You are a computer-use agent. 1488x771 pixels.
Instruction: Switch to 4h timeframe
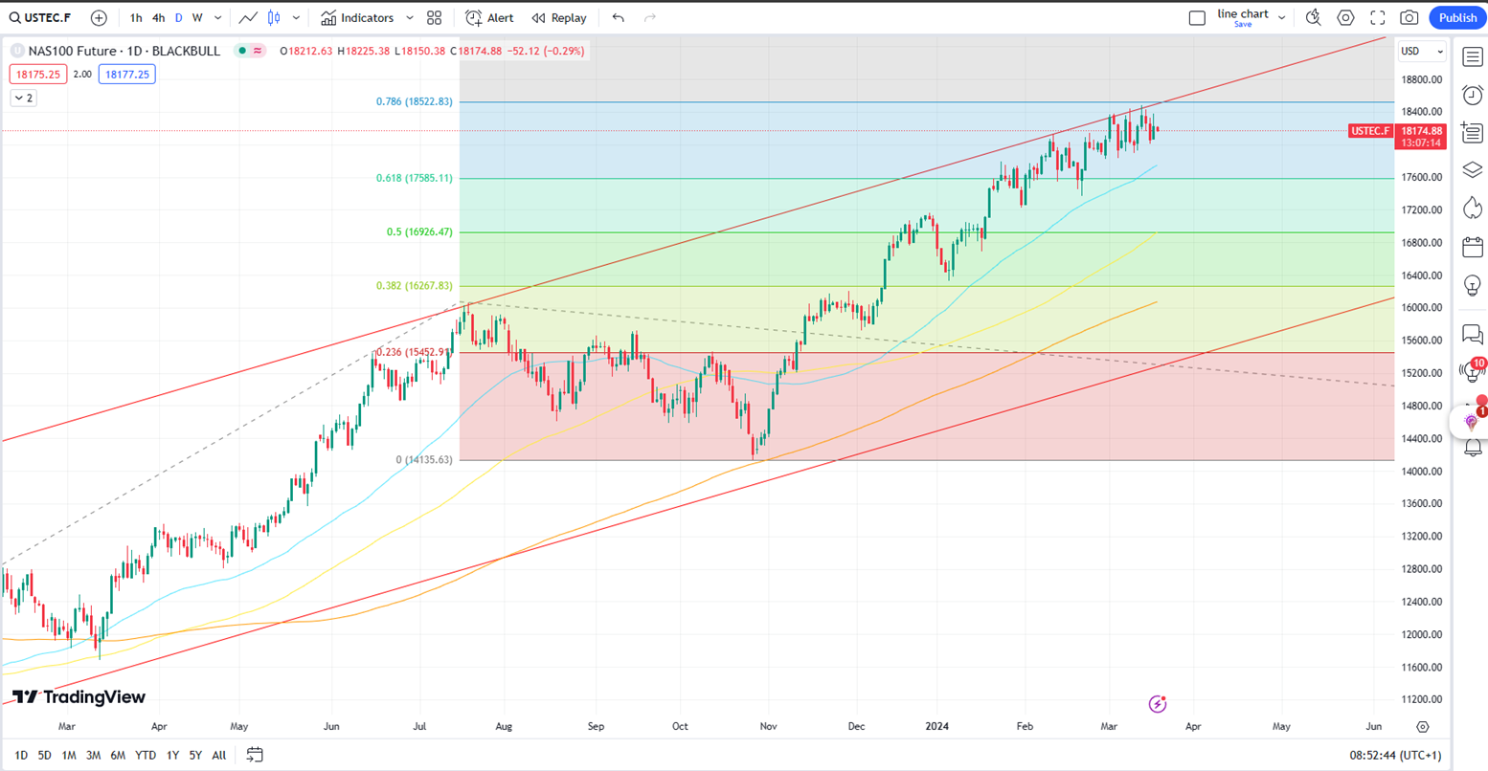click(x=158, y=18)
